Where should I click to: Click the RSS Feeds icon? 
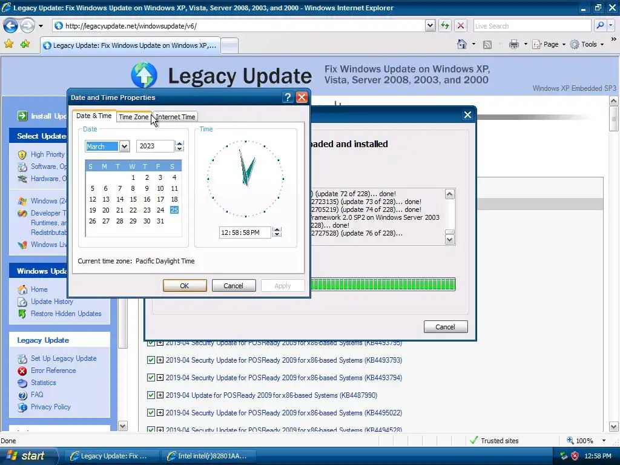pos(487,45)
